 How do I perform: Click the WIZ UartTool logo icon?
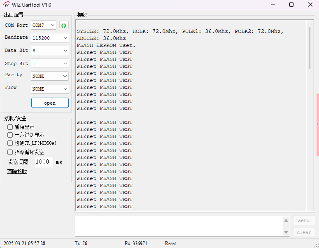point(6,5)
